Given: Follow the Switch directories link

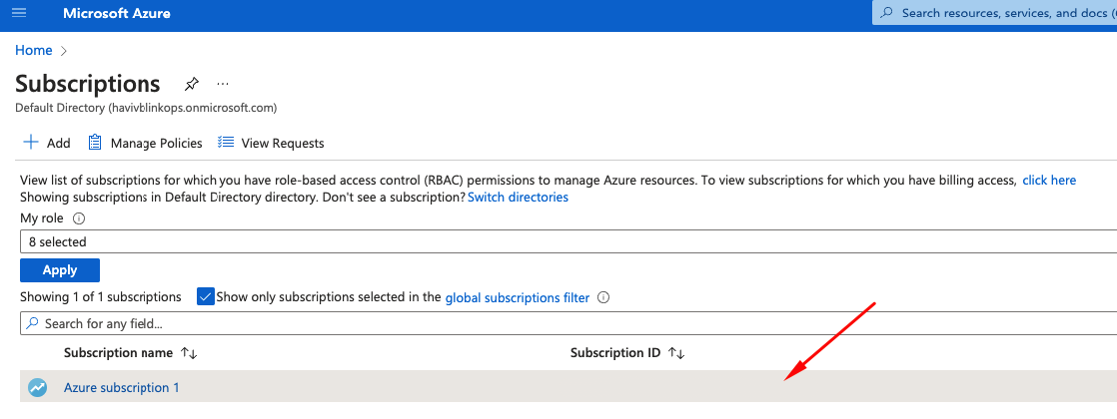Looking at the screenshot, I should [x=518, y=198].
